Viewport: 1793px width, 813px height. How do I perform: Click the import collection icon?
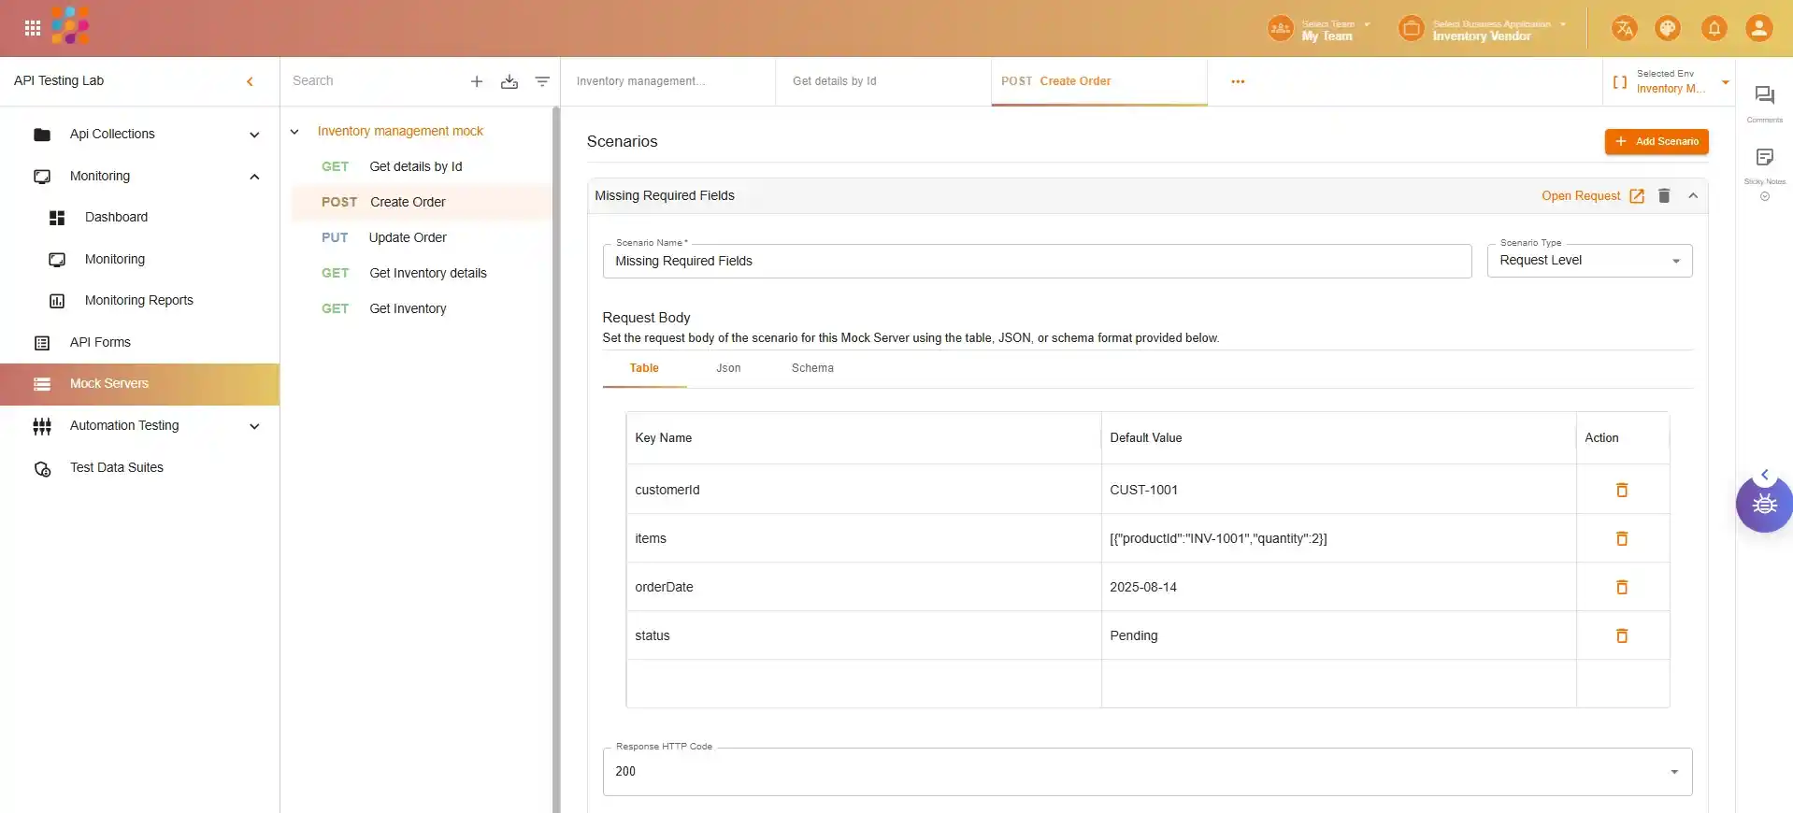509,82
